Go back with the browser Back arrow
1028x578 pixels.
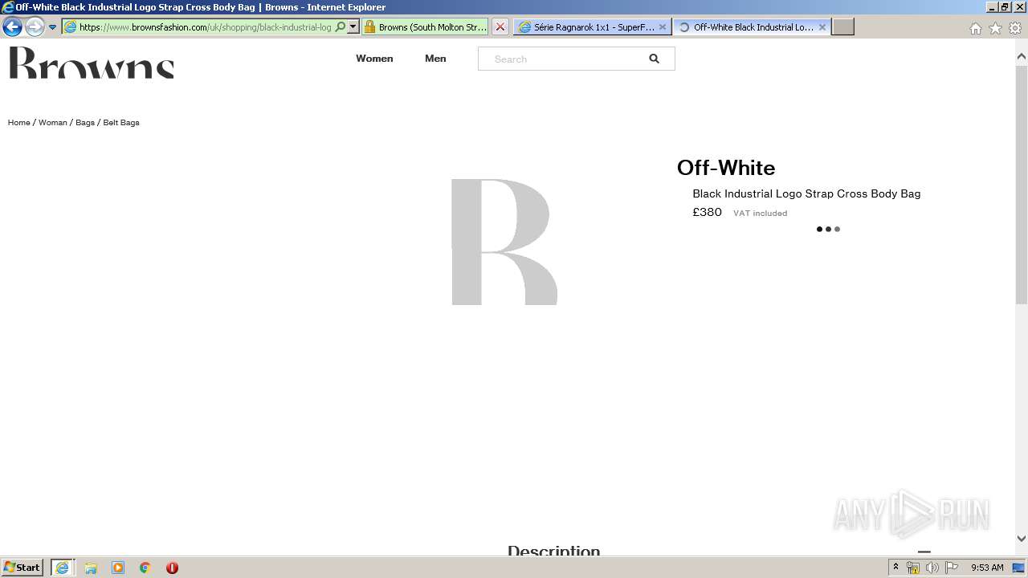[x=12, y=27]
